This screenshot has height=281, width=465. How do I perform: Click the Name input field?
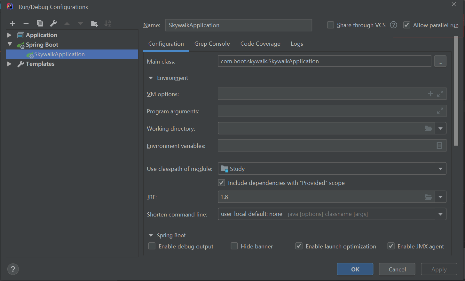tap(239, 25)
